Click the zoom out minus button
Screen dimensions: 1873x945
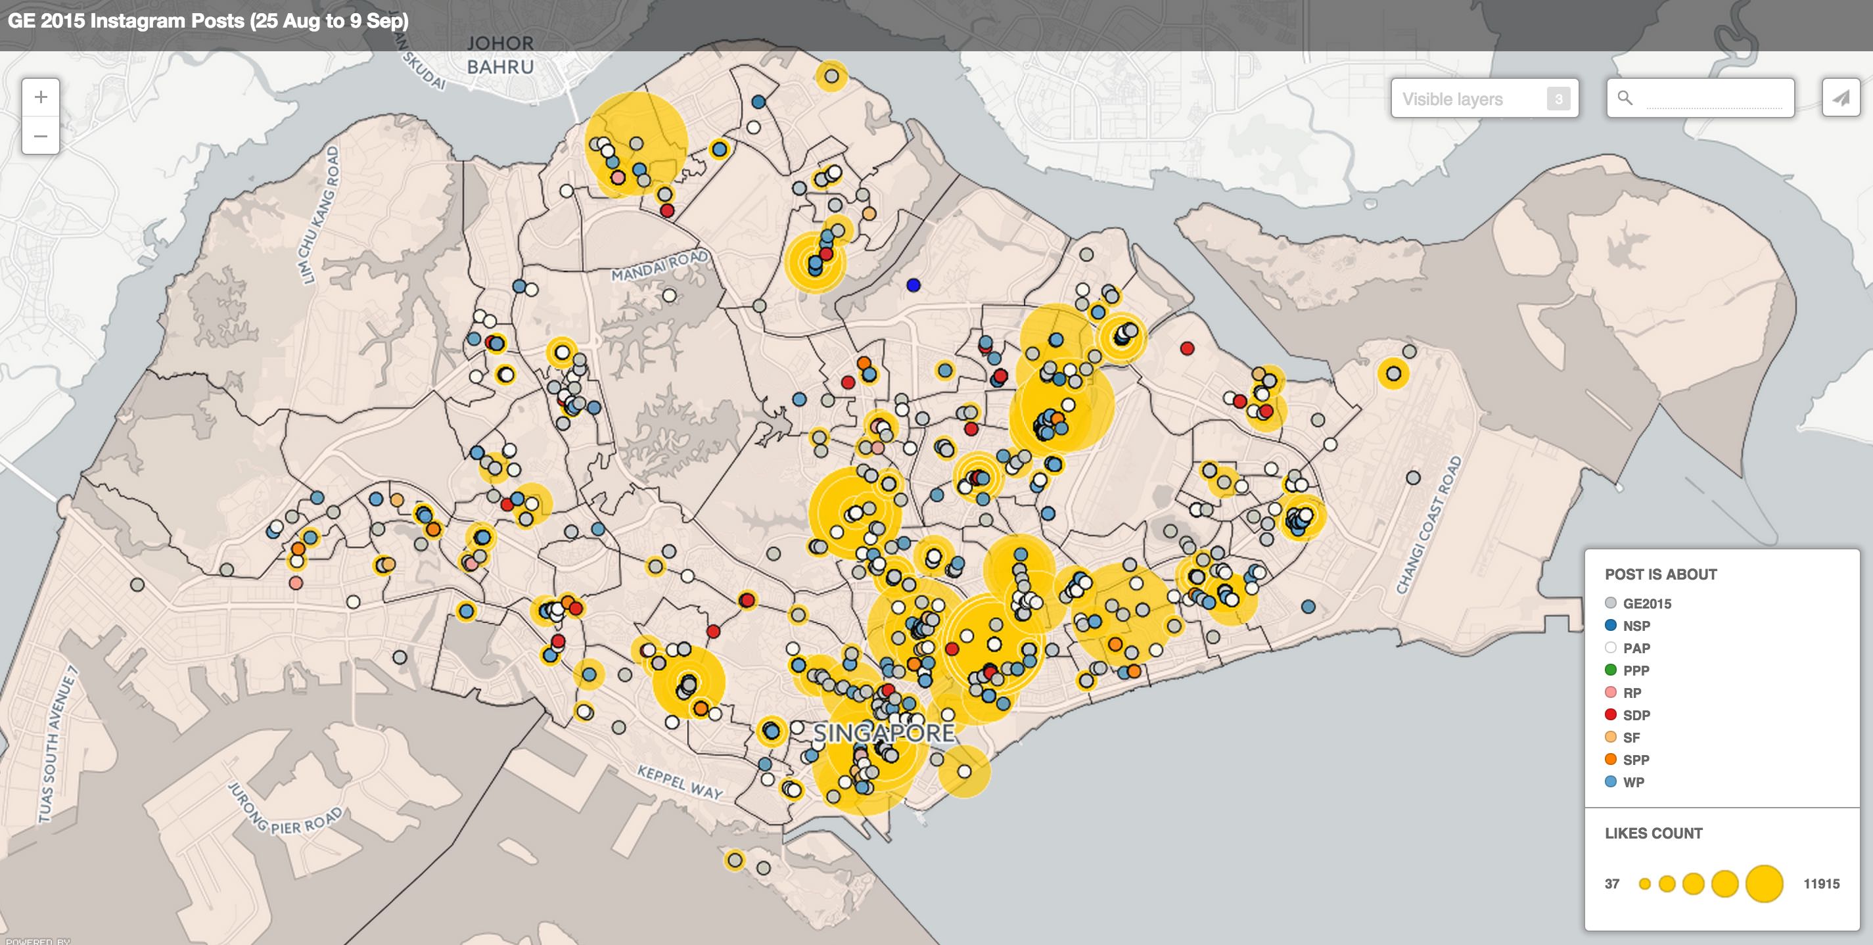(41, 136)
